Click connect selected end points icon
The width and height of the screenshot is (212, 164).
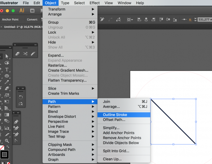[x=110, y=20]
